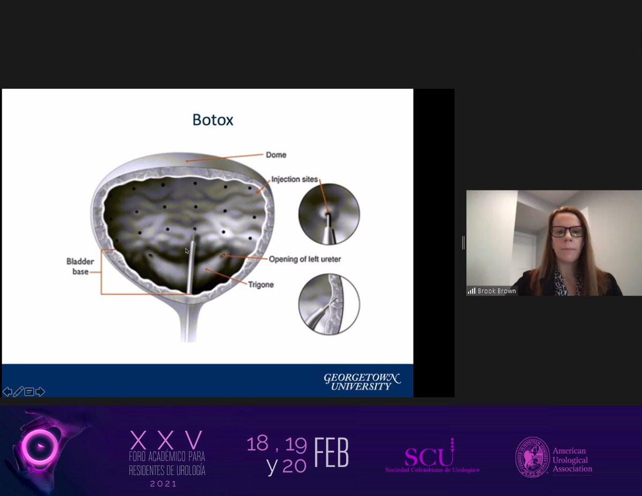Click "Foro Académico para Residentes de Urología" text
Viewport: 642px width, 496px height.
pos(167,464)
